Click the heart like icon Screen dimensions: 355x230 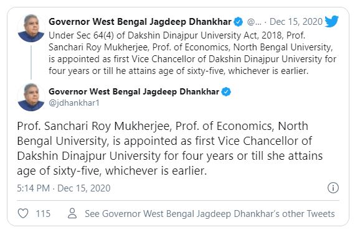(x=23, y=213)
